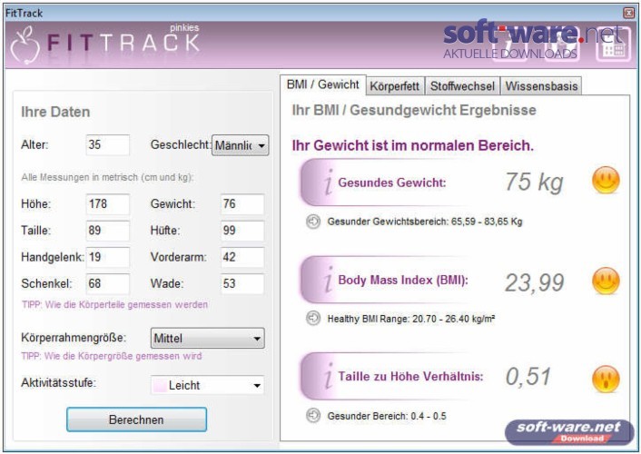Click the apple logo in the FitTrack header

pos(25,45)
